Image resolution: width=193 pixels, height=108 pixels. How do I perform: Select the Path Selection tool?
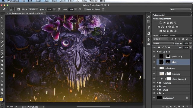2,81
